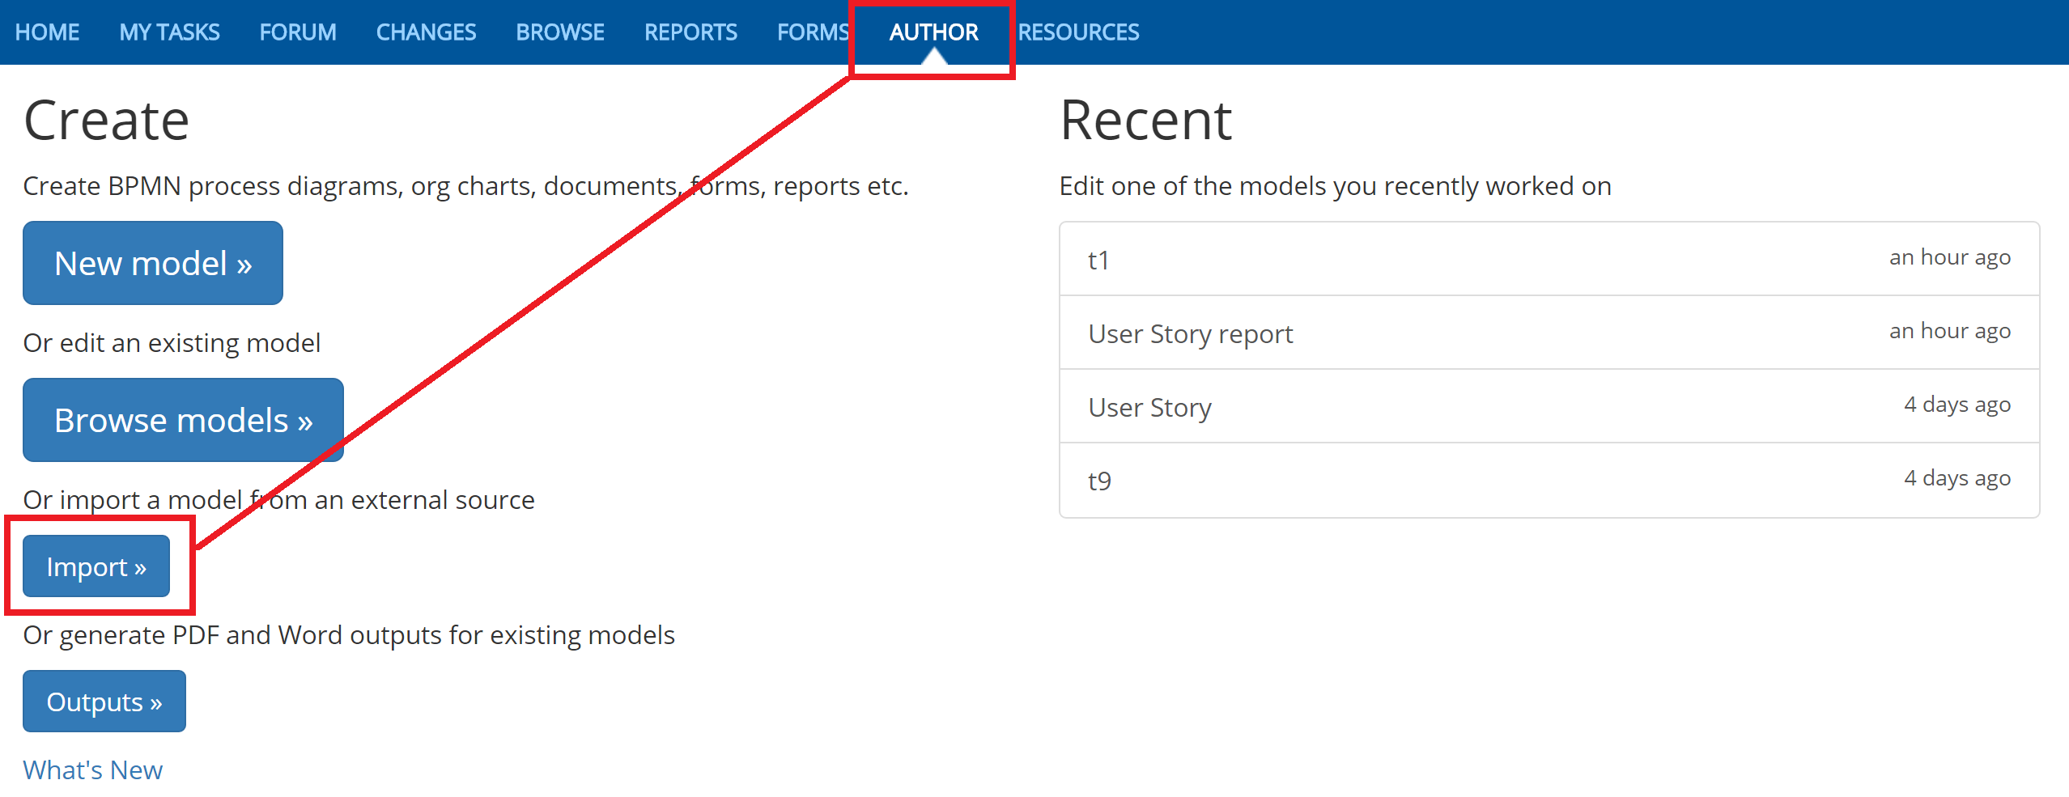Navigate to the FORMS tab
The image size is (2069, 797).
pyautogui.click(x=812, y=32)
